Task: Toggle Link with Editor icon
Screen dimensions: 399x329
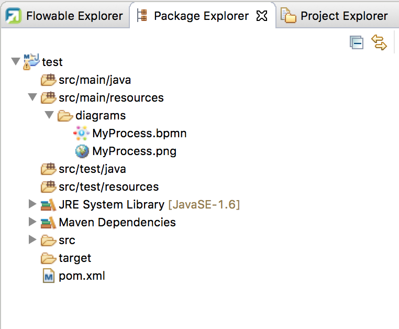Action: click(x=379, y=42)
